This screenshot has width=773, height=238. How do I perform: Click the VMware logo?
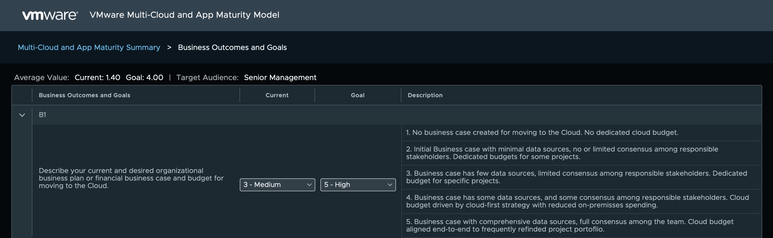(50, 15)
